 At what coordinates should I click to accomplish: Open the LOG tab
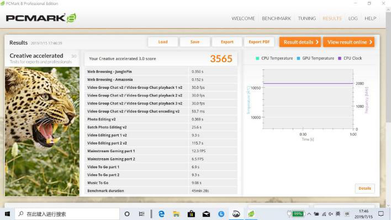[353, 18]
